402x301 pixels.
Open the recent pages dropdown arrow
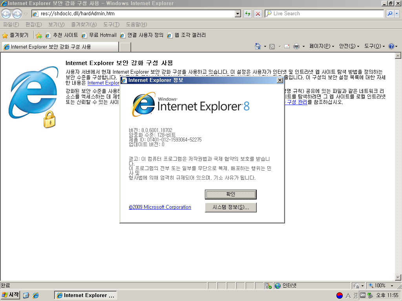click(26, 14)
